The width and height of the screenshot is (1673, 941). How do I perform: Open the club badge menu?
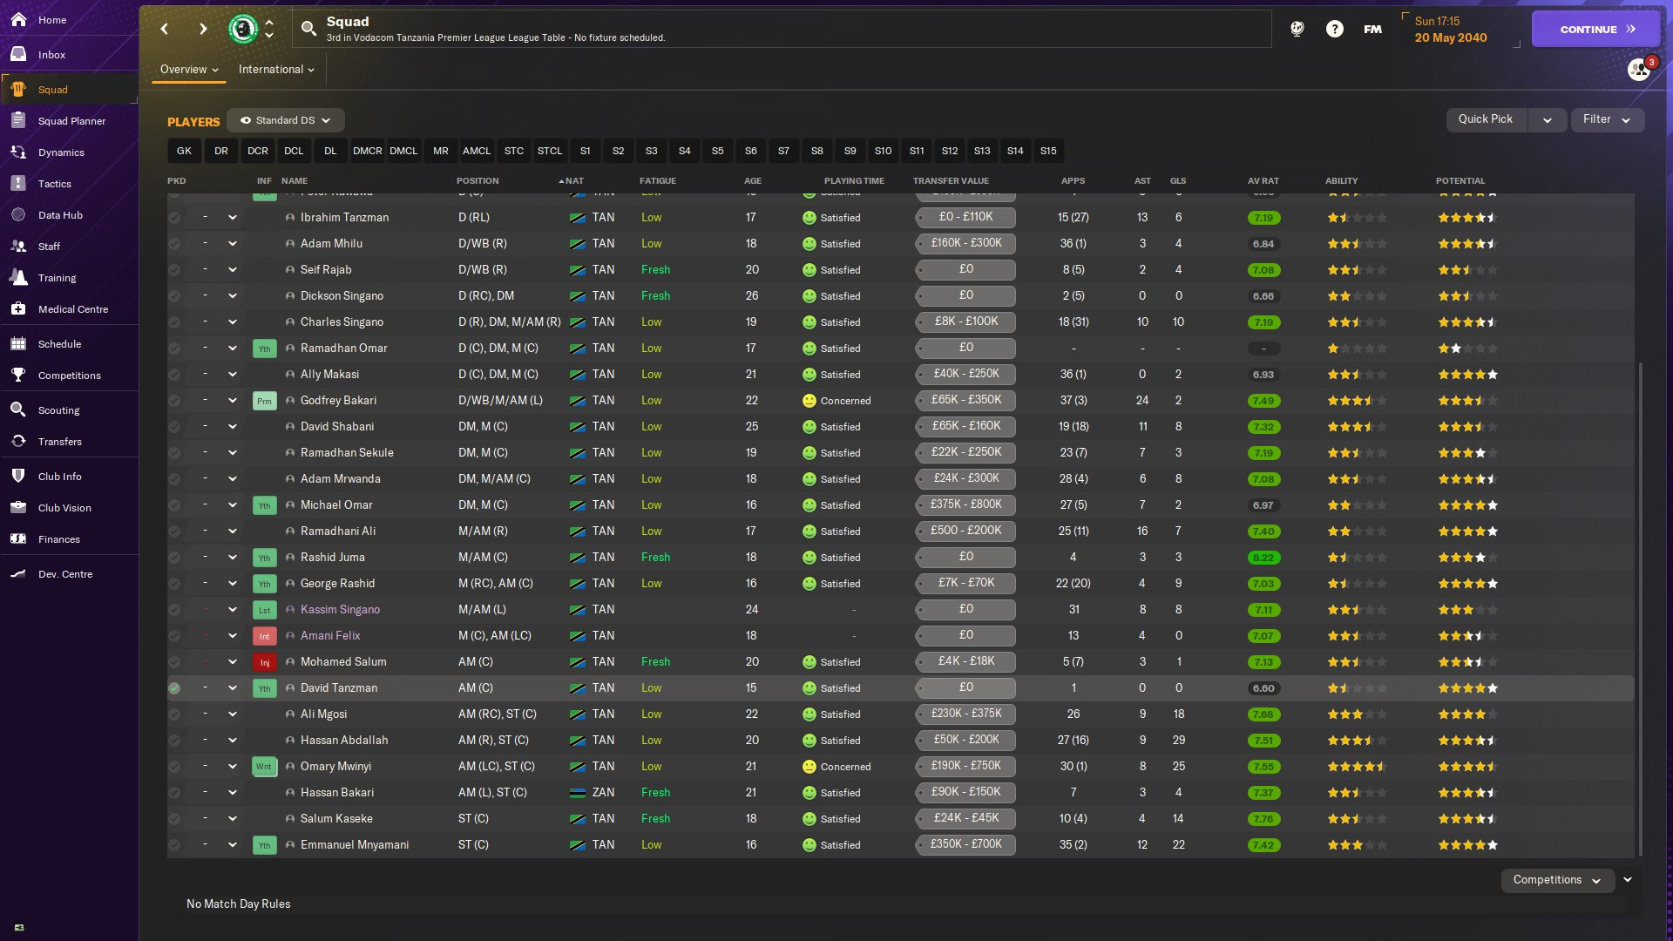(x=243, y=29)
